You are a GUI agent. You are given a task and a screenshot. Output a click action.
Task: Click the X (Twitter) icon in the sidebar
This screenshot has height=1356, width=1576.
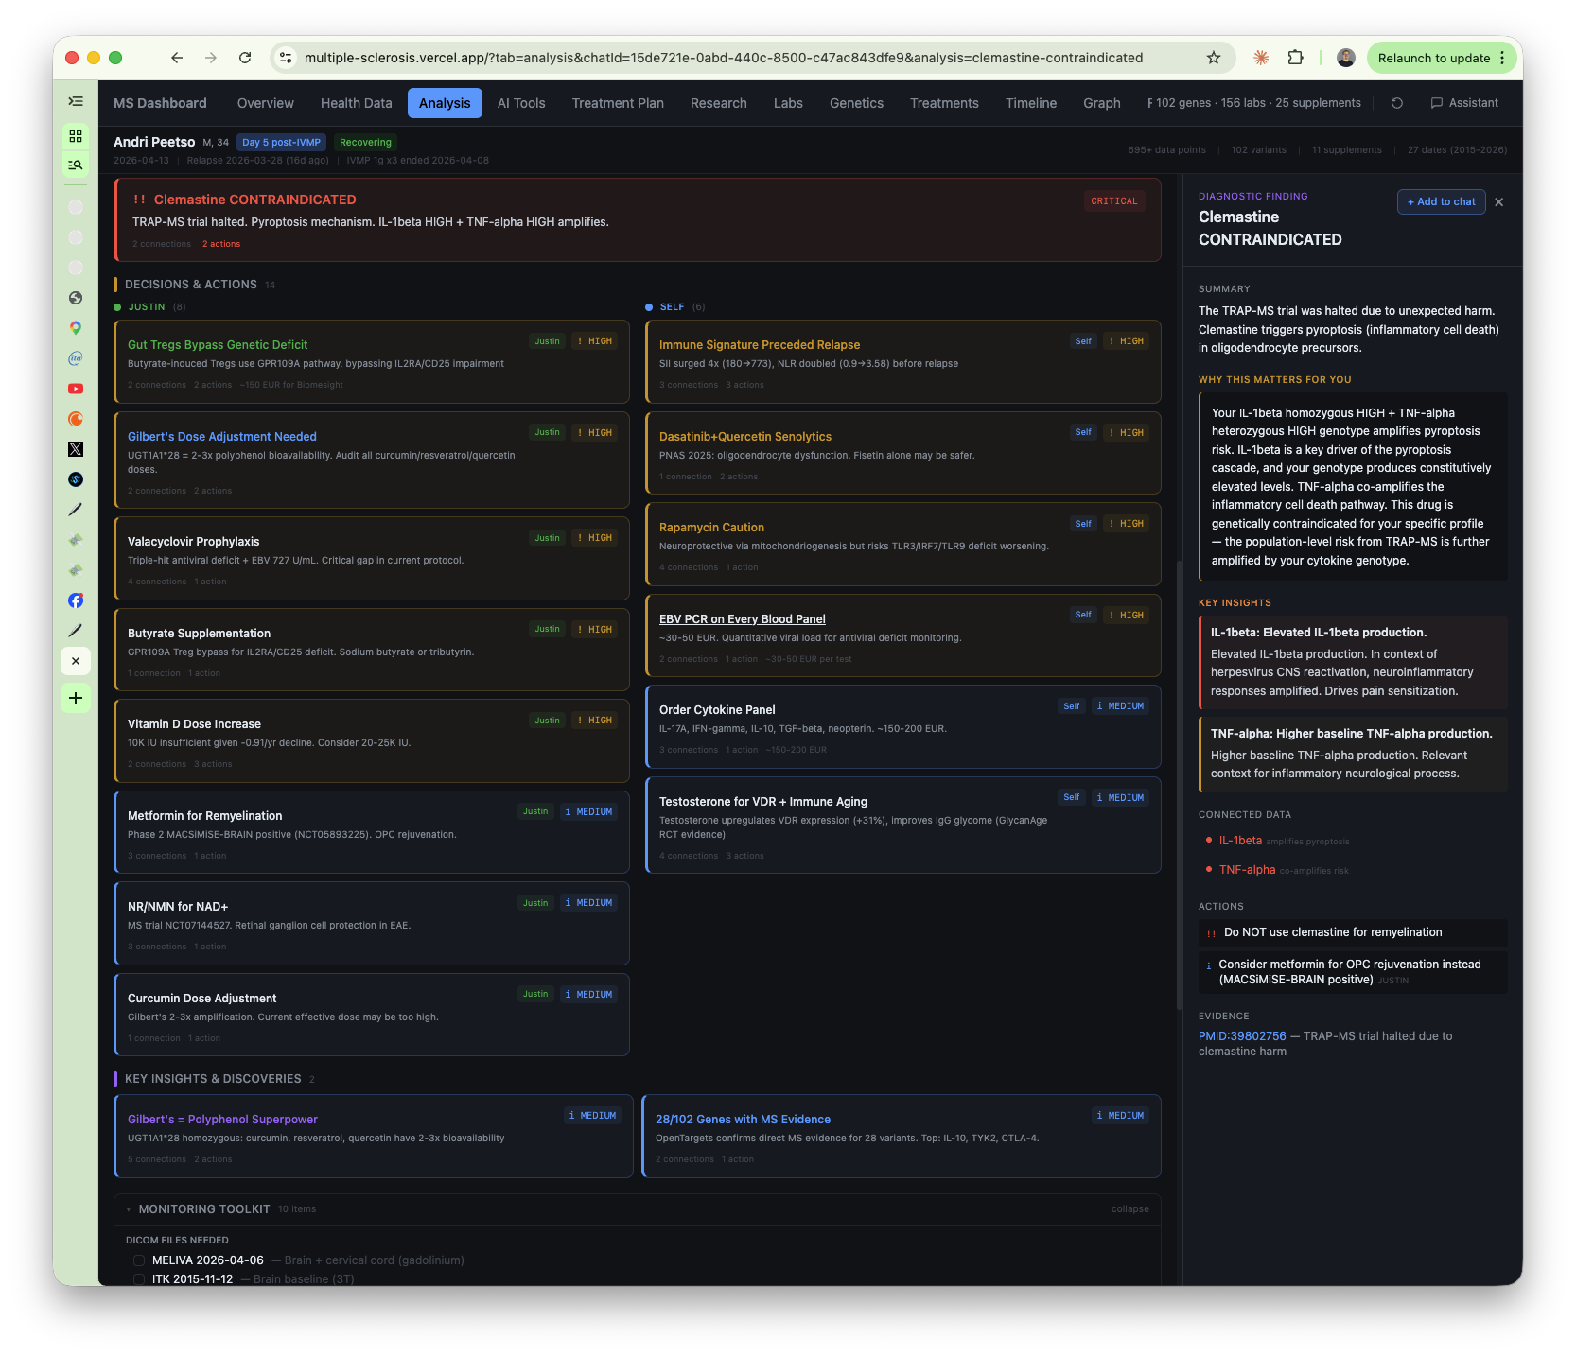click(76, 449)
